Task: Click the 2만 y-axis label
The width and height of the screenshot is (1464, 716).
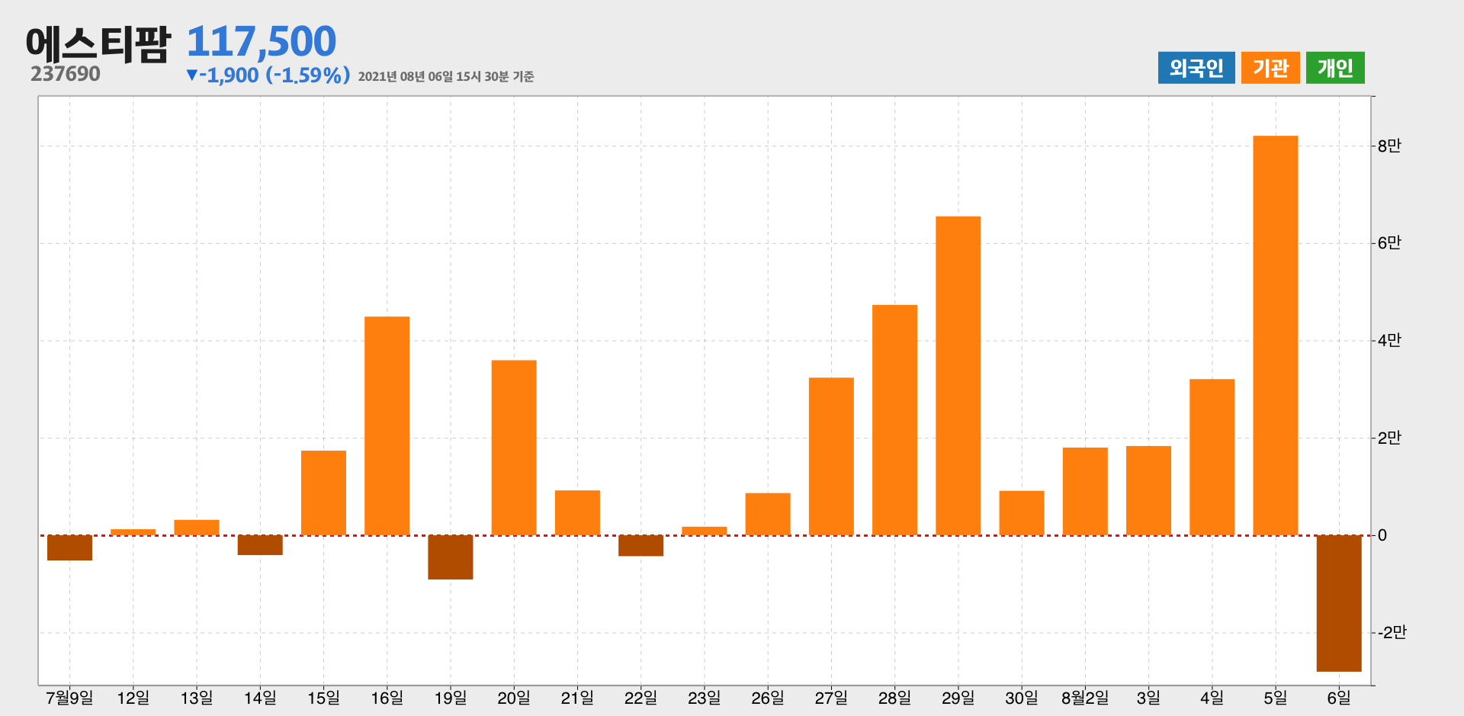Action: pyautogui.click(x=1389, y=438)
